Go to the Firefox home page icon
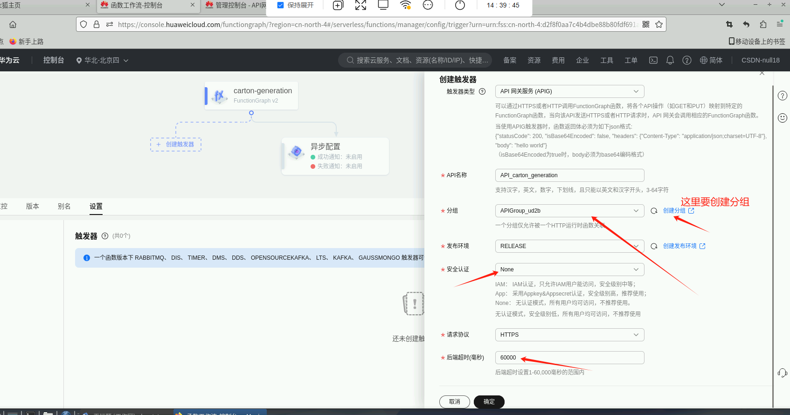 pyautogui.click(x=13, y=24)
